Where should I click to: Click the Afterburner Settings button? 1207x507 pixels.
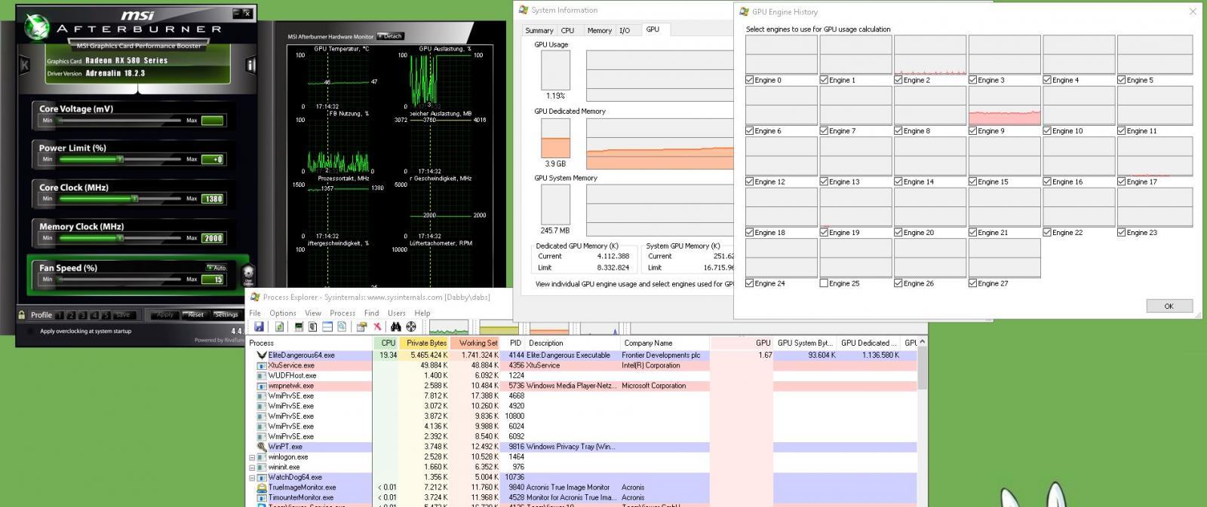pyautogui.click(x=226, y=315)
